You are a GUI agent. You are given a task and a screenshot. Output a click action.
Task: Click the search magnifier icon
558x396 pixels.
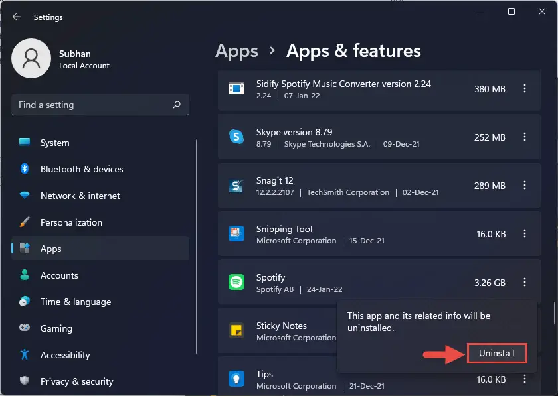tap(177, 105)
